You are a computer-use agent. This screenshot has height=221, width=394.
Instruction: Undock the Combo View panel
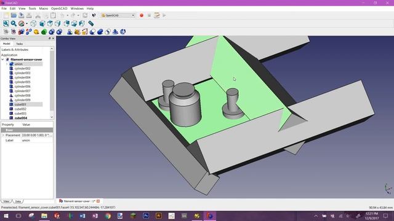49,38
